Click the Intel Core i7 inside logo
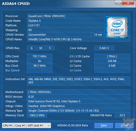 point(117,27)
